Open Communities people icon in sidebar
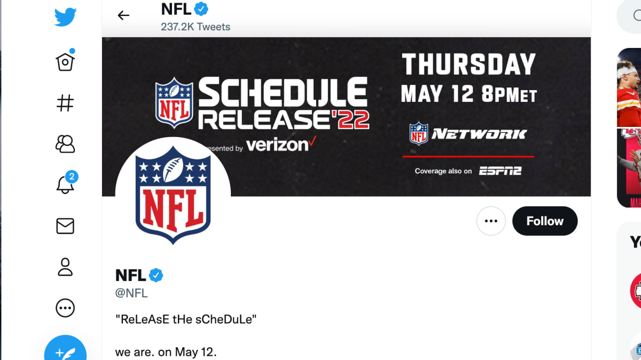 point(65,144)
